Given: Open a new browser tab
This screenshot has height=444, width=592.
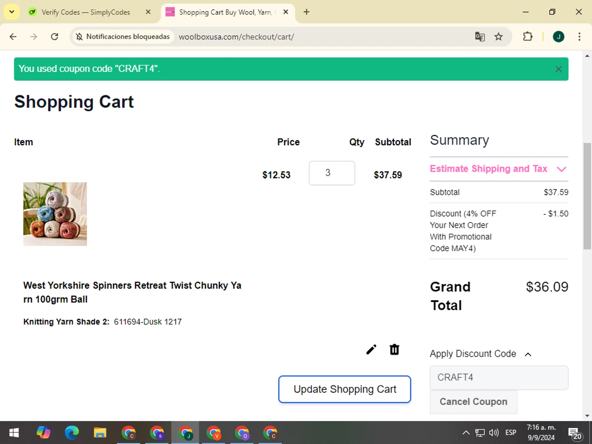Looking at the screenshot, I should pos(307,12).
